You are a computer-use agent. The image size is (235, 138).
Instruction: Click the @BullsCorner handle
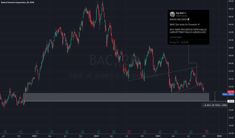point(182,16)
